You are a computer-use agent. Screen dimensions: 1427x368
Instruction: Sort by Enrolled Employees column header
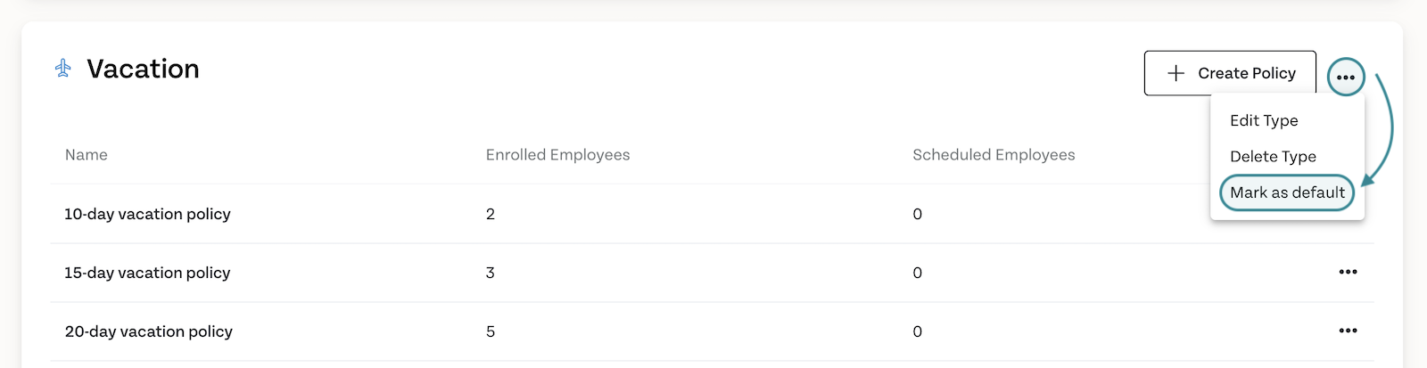557,155
